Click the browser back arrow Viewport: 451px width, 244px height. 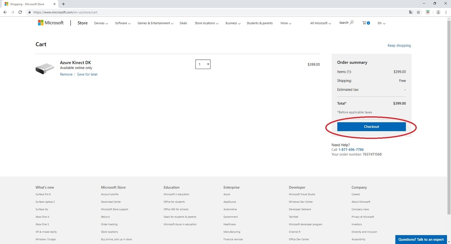click(5, 12)
